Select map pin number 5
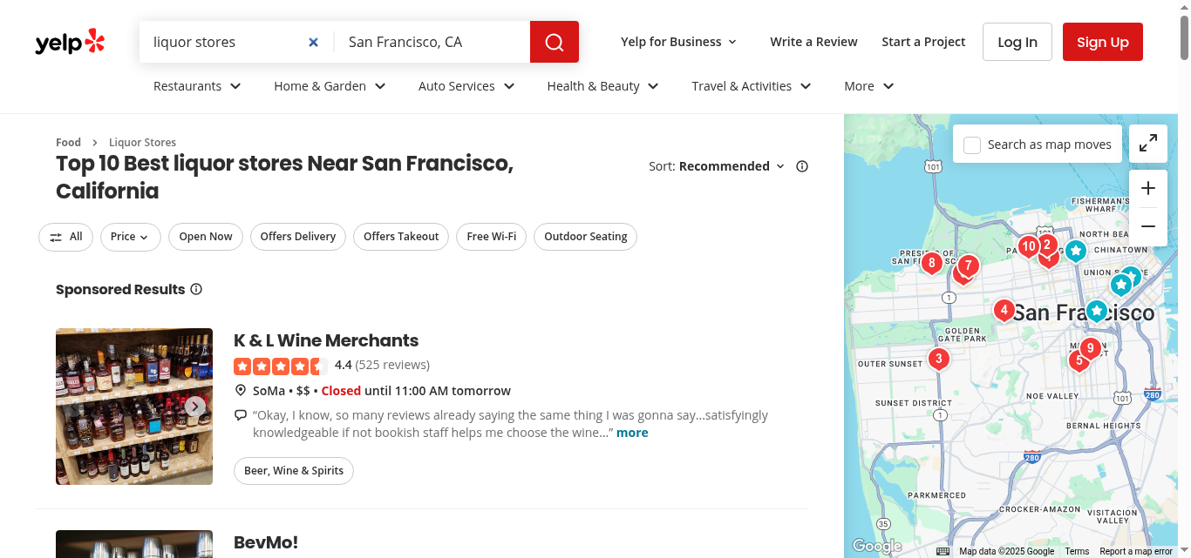Screen dimensions: 1191x558 [1079, 360]
